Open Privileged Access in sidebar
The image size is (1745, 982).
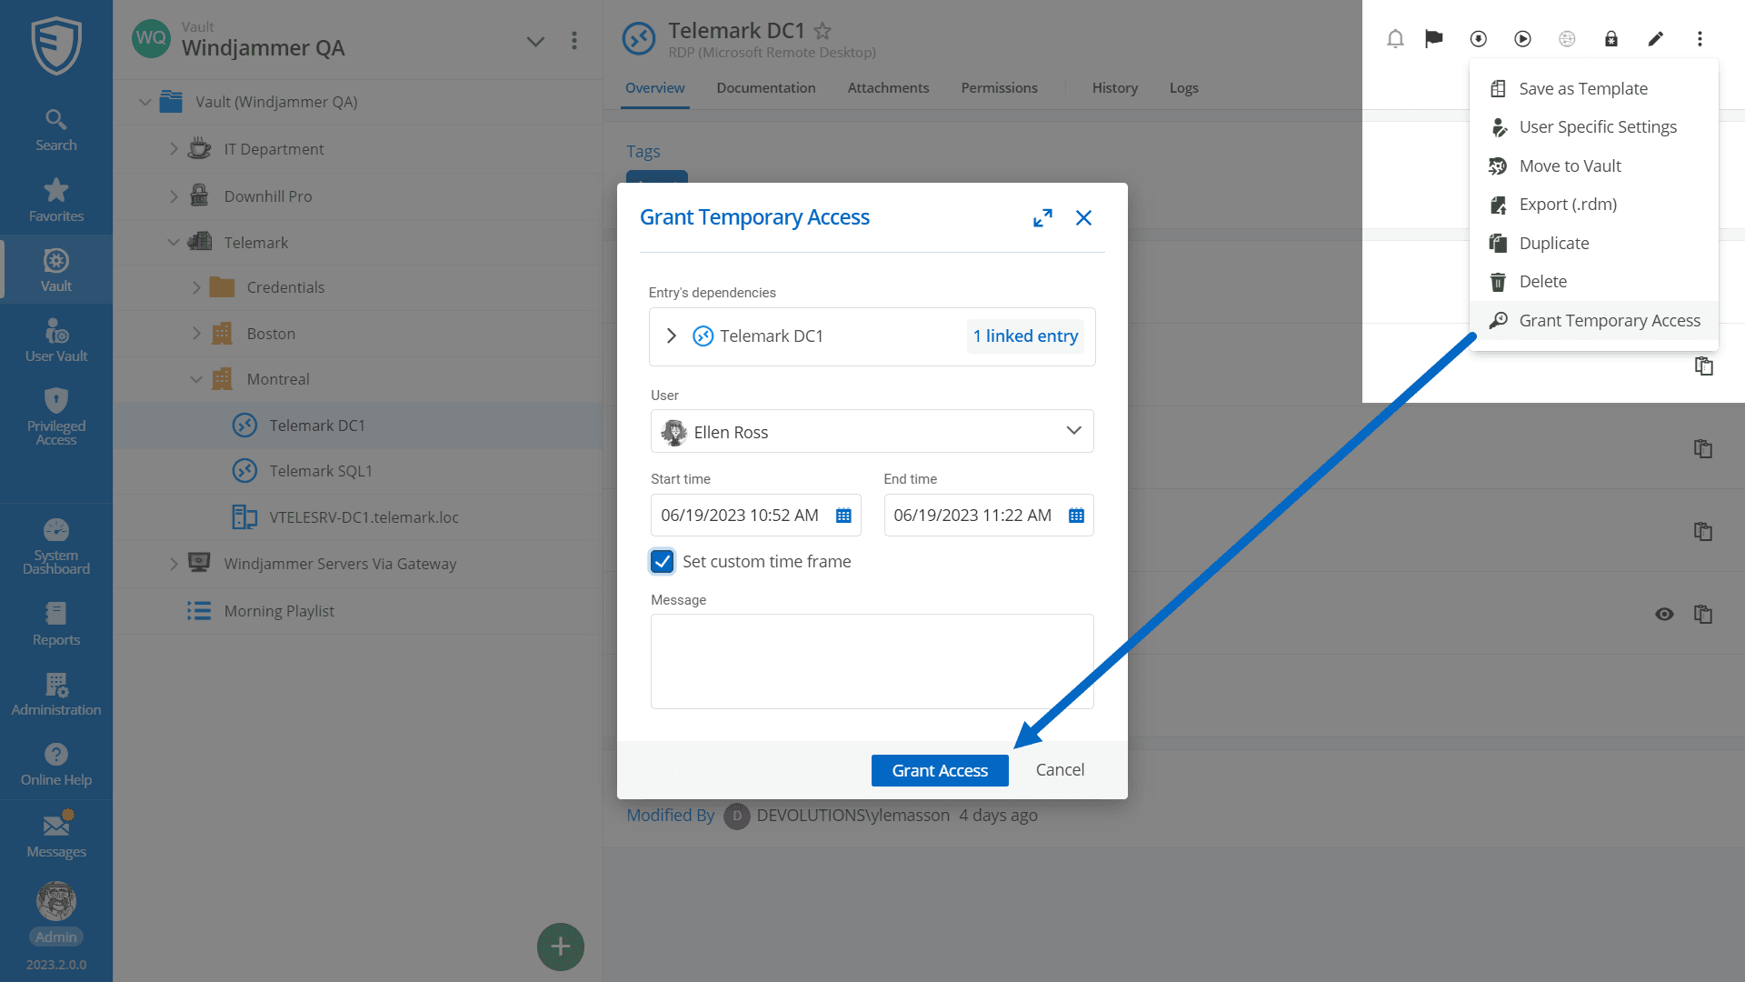[x=56, y=416]
